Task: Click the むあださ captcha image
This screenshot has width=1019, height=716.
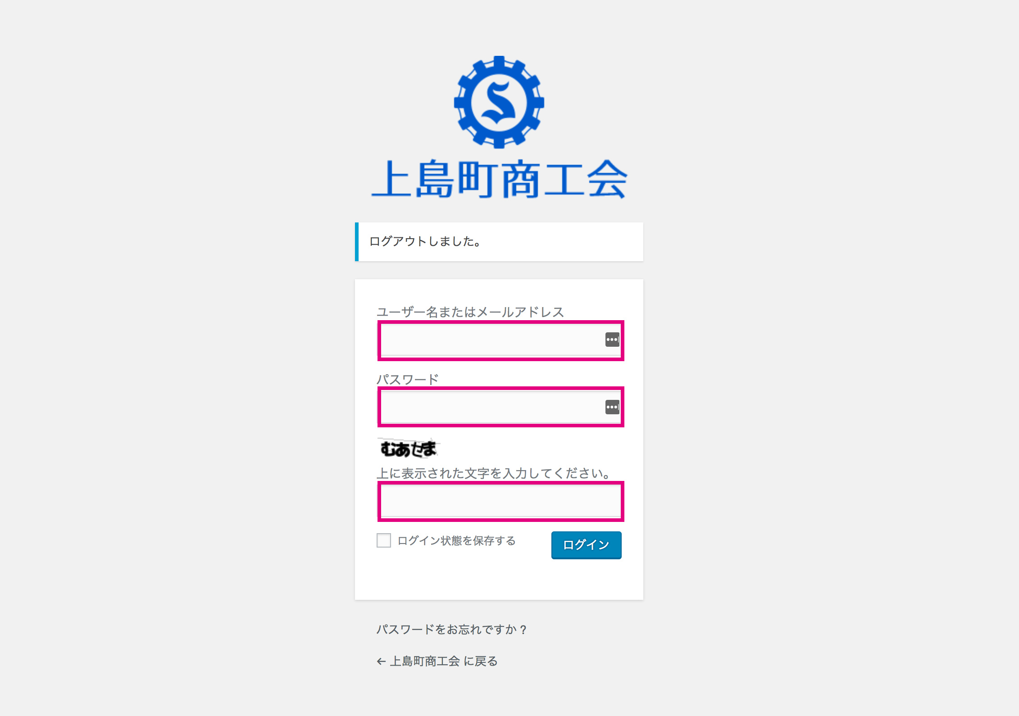Action: pyautogui.click(x=408, y=448)
